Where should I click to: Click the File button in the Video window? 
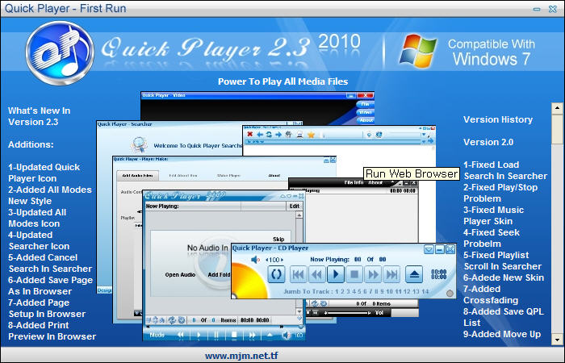pos(366,104)
